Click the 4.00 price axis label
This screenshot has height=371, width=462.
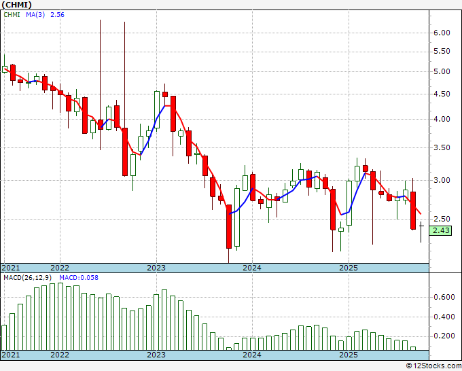442,119
